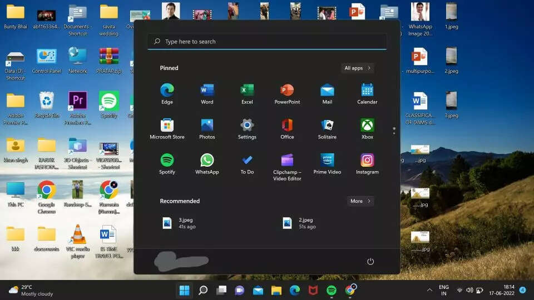This screenshot has width=534, height=300.
Task: Launch the Office app
Action: click(x=287, y=129)
